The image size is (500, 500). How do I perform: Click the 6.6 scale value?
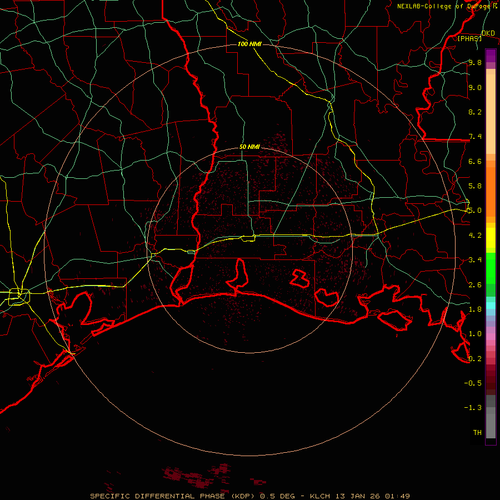click(x=475, y=161)
